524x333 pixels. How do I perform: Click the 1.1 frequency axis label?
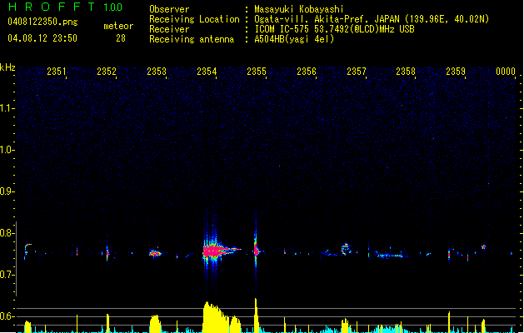click(x=7, y=108)
